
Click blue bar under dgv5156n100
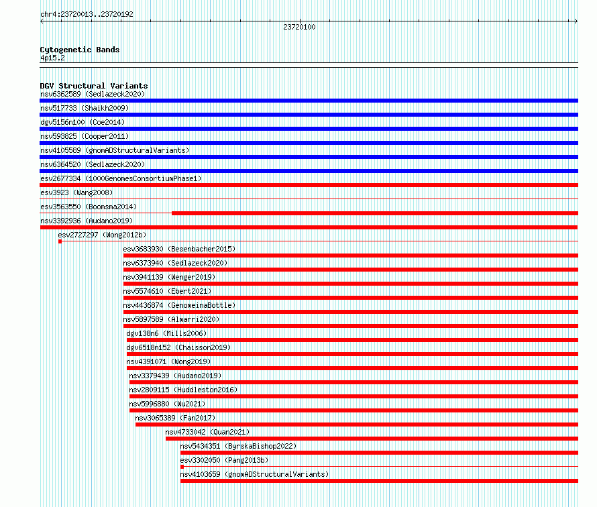309,129
